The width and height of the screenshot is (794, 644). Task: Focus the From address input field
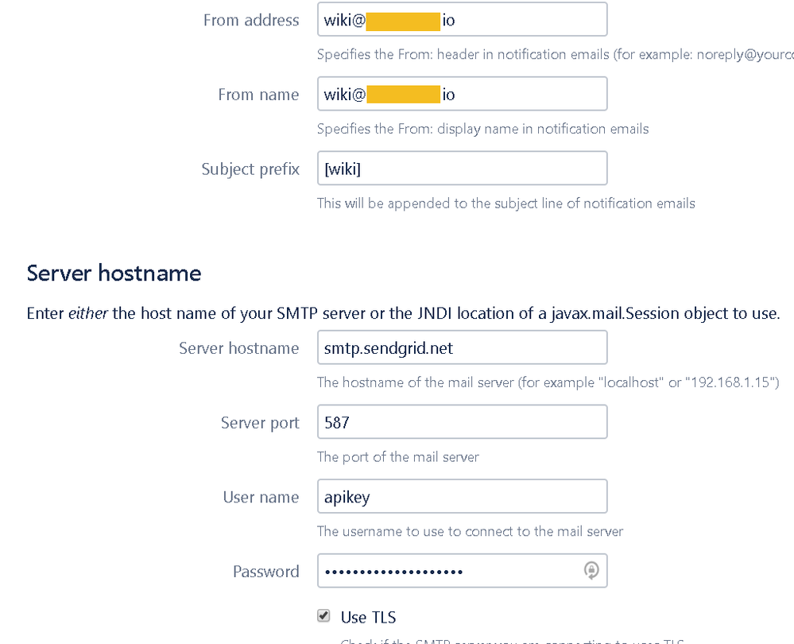click(463, 20)
